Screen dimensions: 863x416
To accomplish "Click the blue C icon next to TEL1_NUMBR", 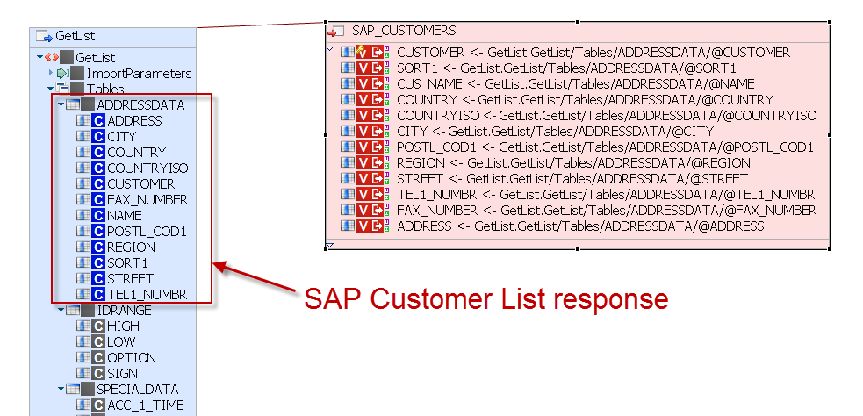I will point(98,294).
